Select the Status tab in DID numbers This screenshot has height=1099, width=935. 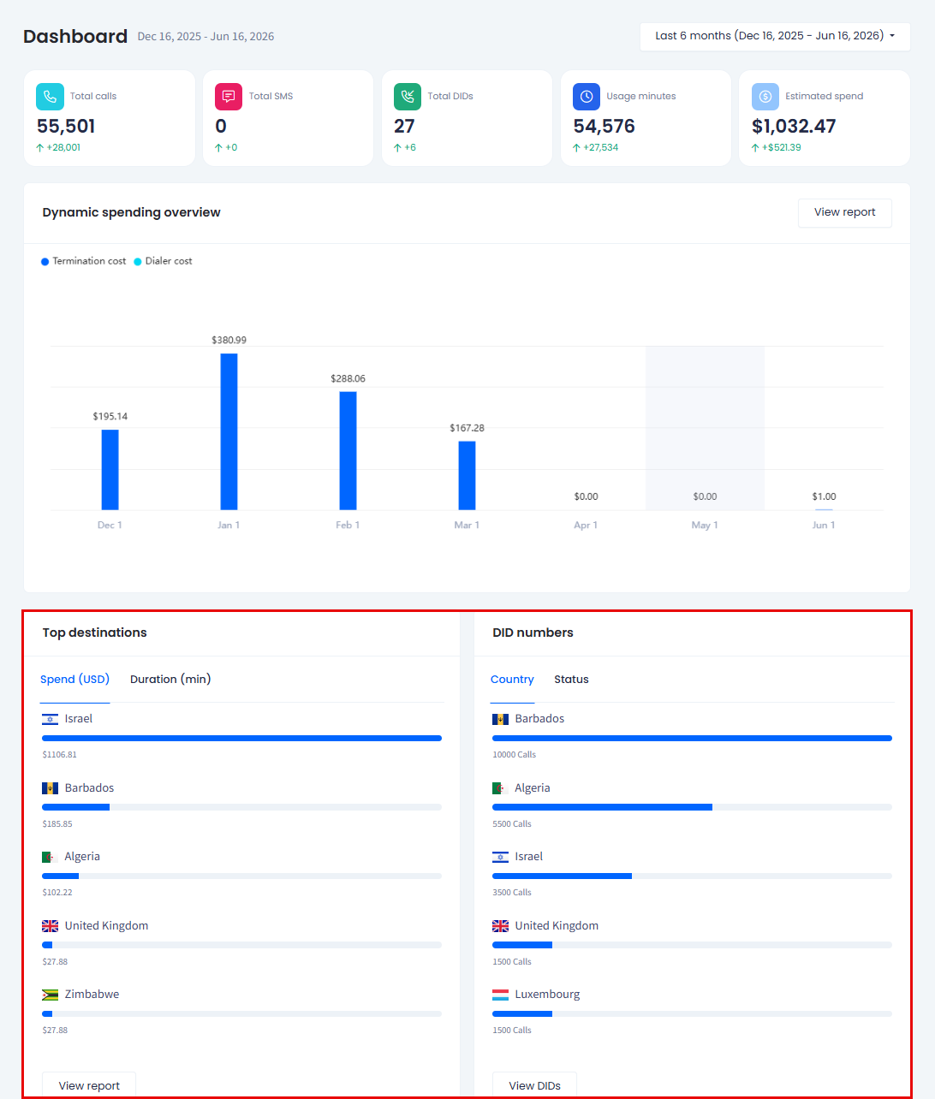pos(571,680)
